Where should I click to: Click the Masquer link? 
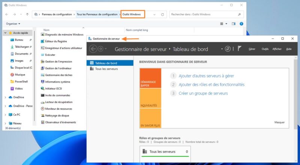point(279,122)
